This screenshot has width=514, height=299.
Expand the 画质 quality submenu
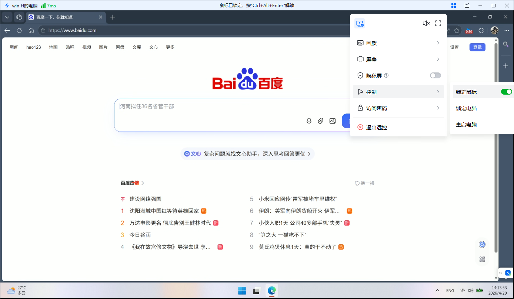coord(398,43)
